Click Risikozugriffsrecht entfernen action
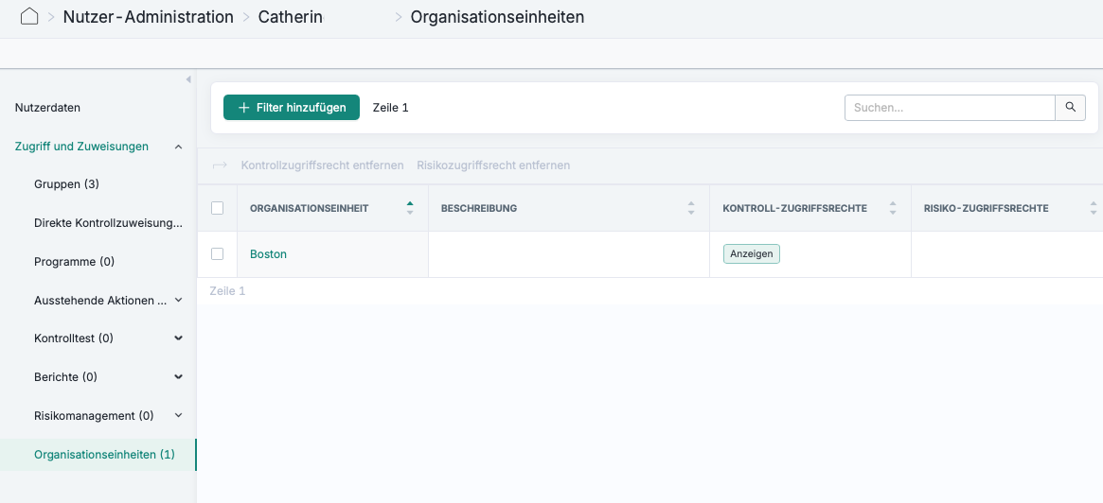 493,165
